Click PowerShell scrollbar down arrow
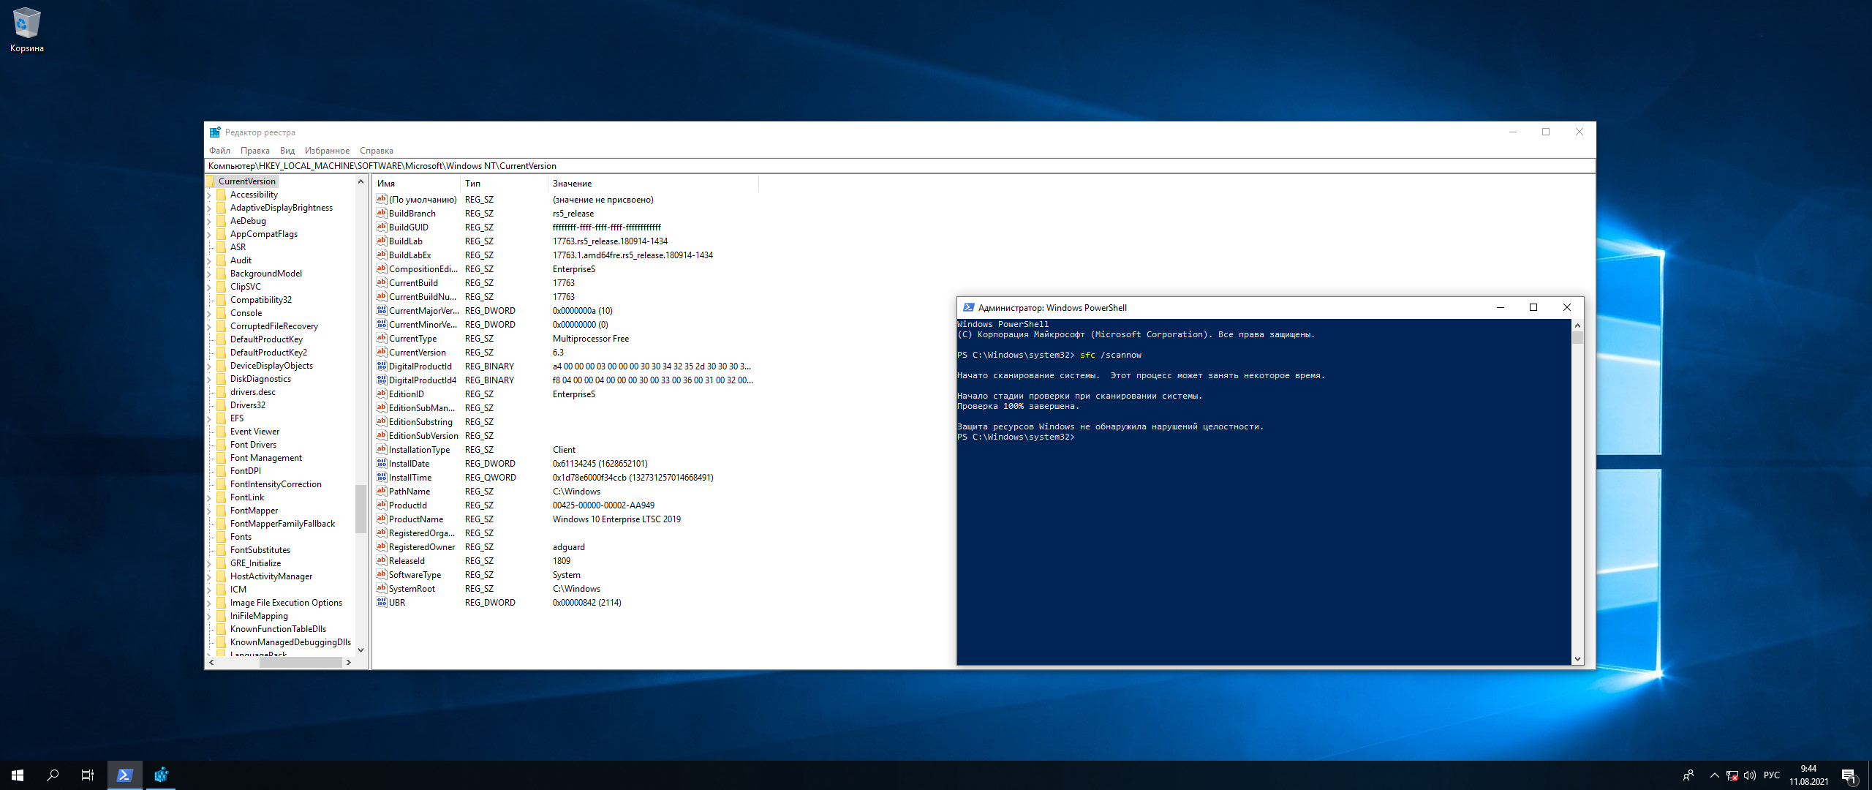Screen dimensions: 1872x790 click(1577, 659)
